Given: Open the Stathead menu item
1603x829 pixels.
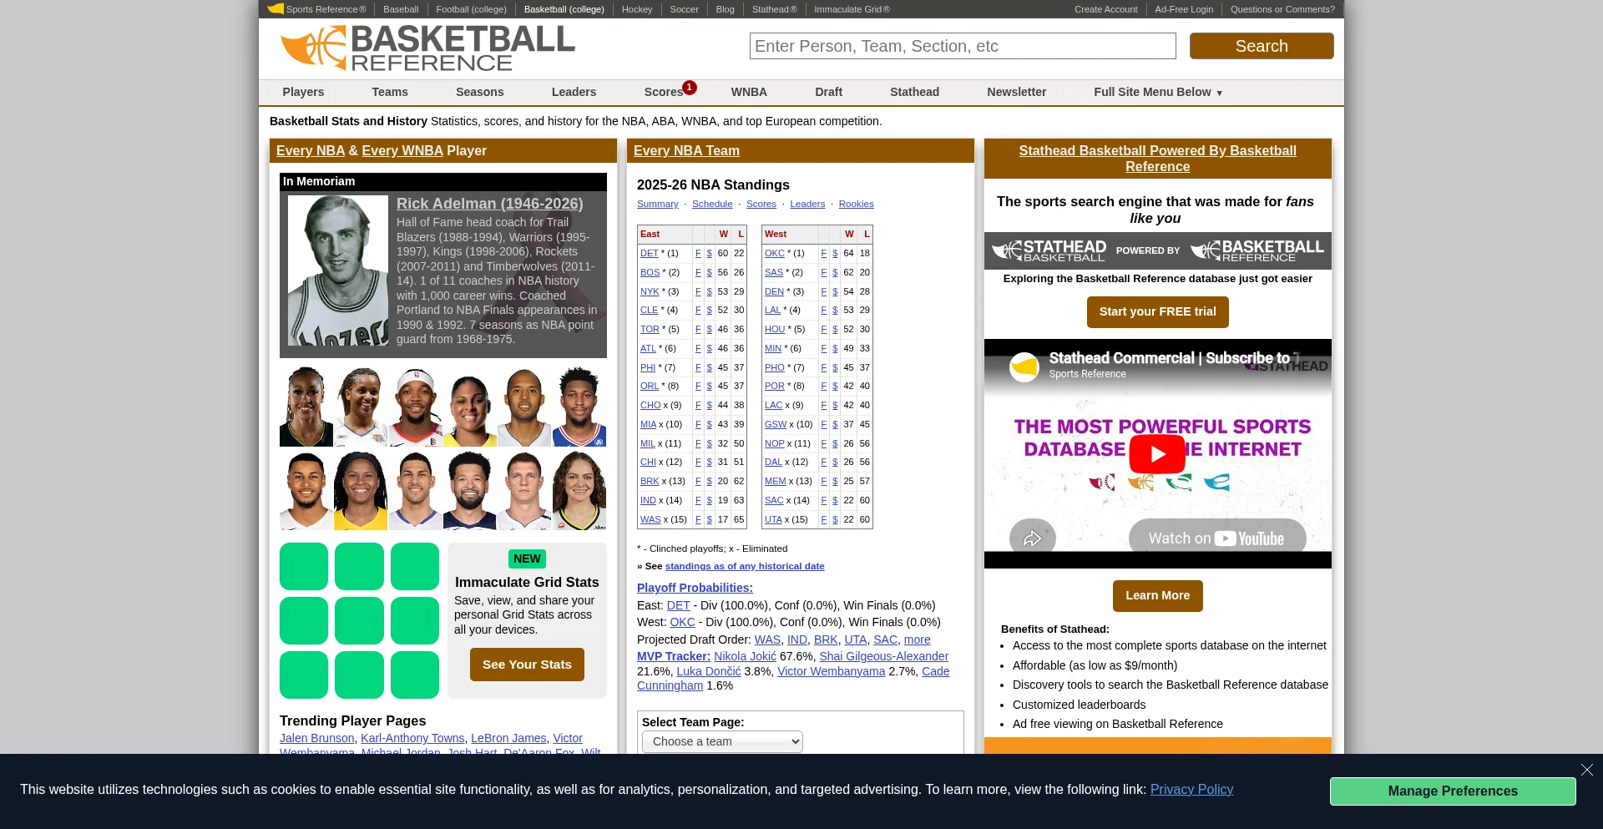Looking at the screenshot, I should click(x=914, y=92).
